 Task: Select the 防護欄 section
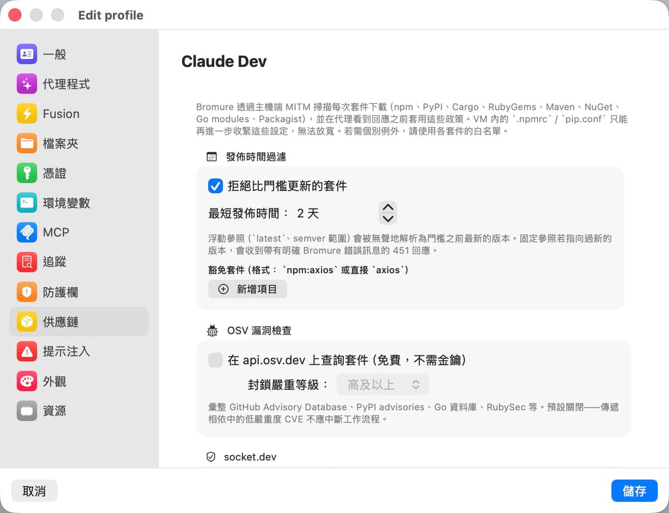pos(79,292)
